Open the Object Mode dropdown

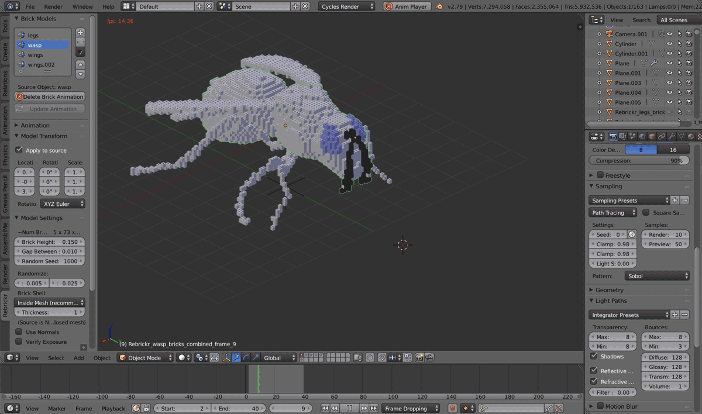click(145, 358)
